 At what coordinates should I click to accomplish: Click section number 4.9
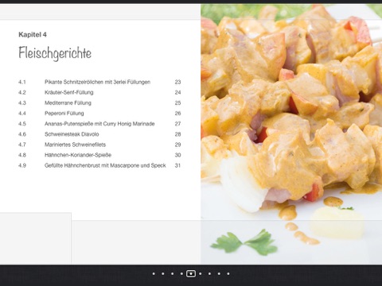(x=22, y=165)
